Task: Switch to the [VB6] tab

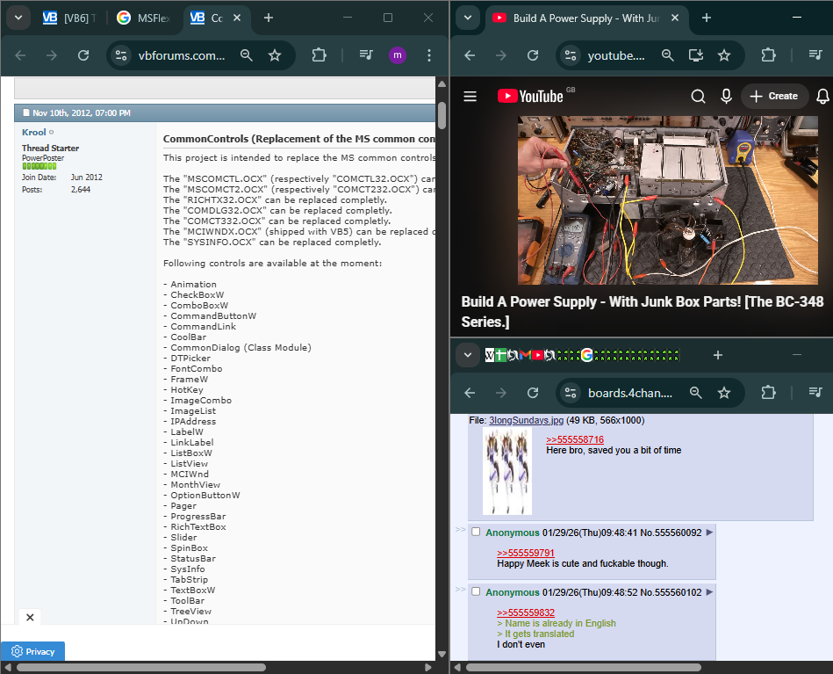Action: (69, 18)
